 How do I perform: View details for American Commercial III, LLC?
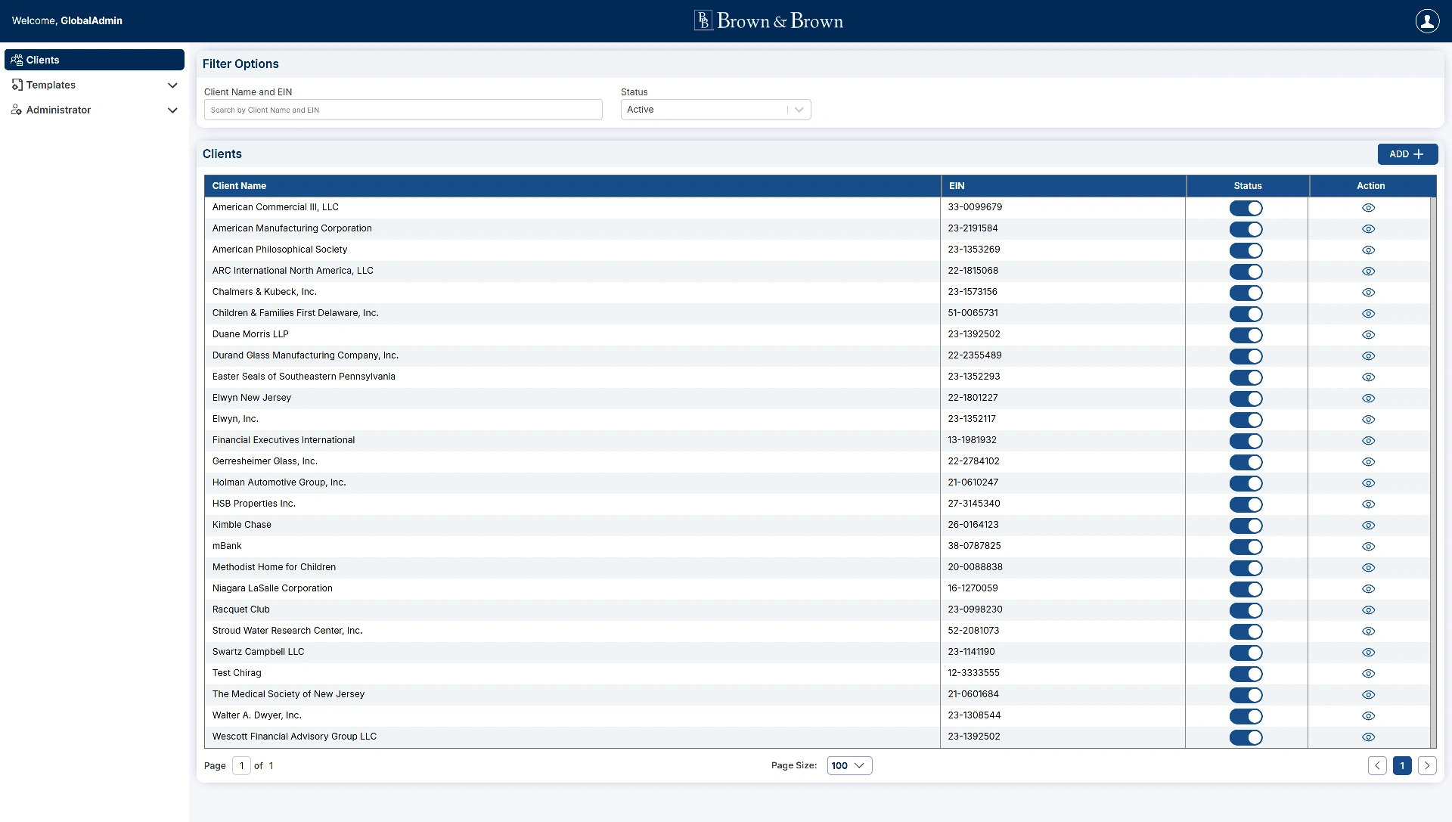(1368, 208)
